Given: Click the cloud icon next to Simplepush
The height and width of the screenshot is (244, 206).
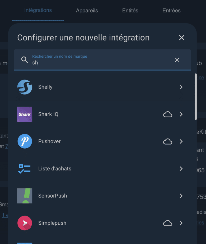Looking at the screenshot, I should click(167, 223).
